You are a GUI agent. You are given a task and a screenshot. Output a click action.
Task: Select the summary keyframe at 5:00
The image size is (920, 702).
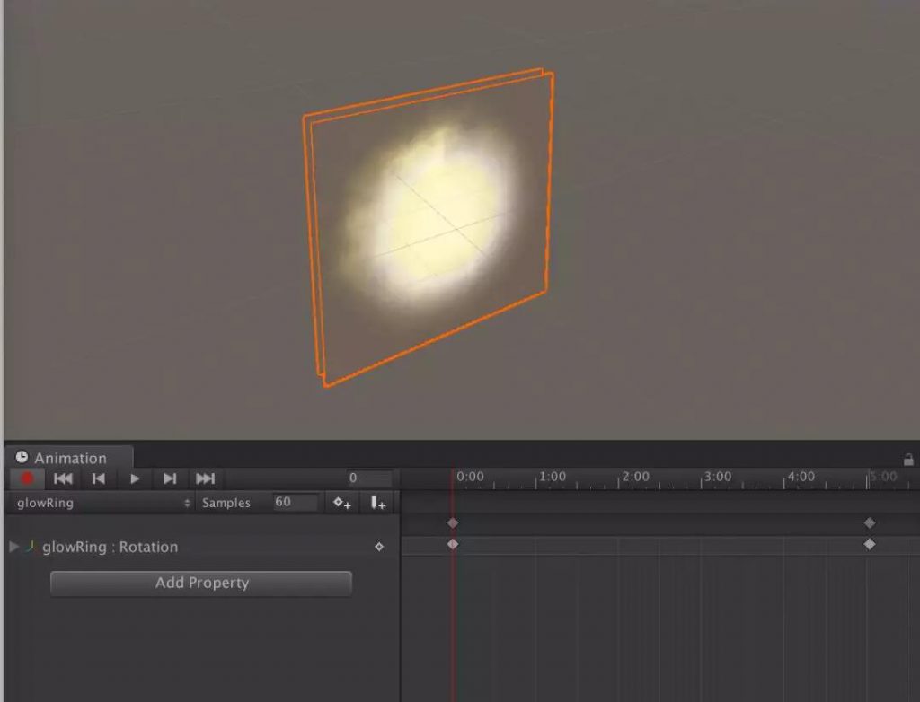pos(870,522)
